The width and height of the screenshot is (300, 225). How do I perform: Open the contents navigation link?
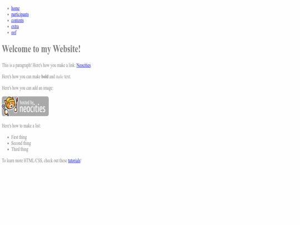[x=17, y=21]
